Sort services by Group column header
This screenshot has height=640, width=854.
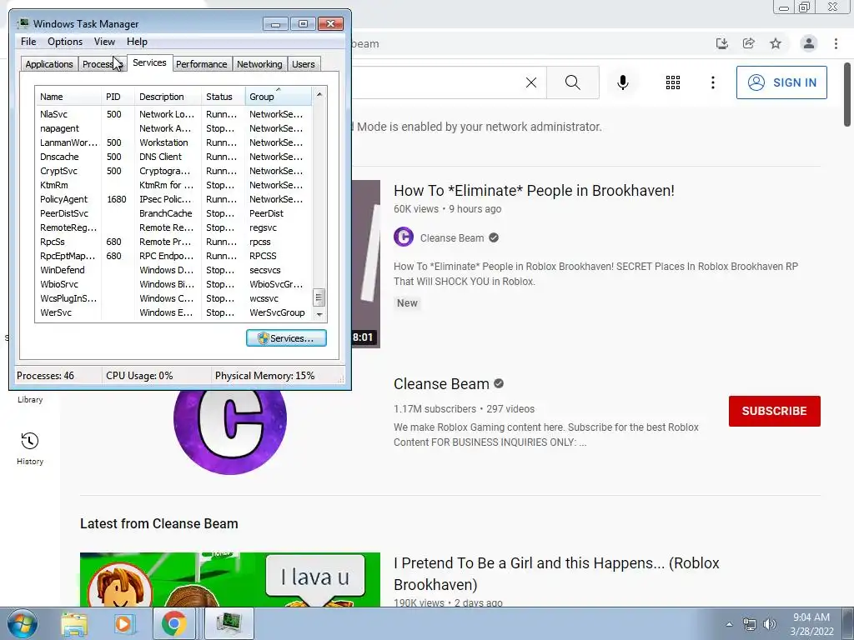point(279,97)
